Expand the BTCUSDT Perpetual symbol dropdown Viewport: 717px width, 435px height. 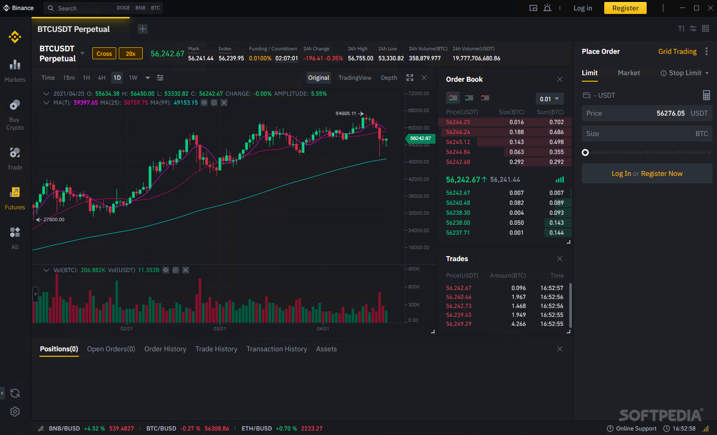[x=82, y=53]
